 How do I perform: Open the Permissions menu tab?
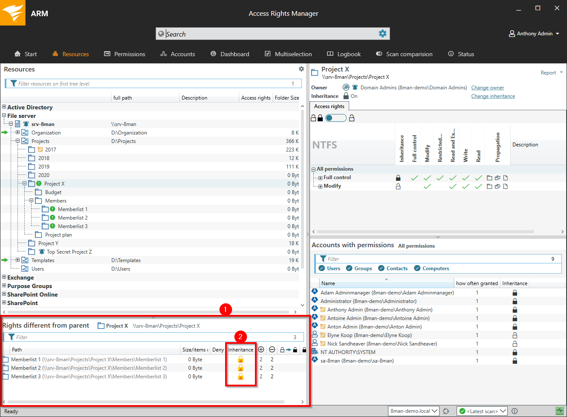pyautogui.click(x=124, y=54)
